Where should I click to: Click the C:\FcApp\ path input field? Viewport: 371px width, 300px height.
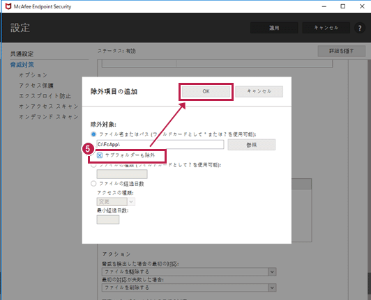pyautogui.click(x=160, y=144)
